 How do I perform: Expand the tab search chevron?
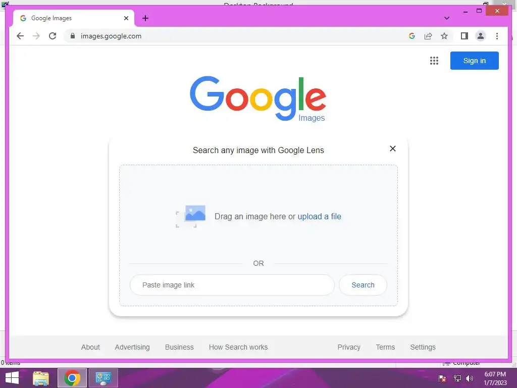click(x=447, y=18)
